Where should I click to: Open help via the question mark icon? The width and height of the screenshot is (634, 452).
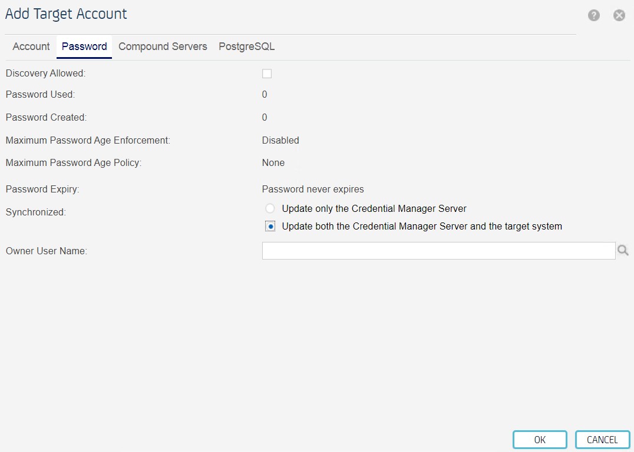[x=593, y=15]
